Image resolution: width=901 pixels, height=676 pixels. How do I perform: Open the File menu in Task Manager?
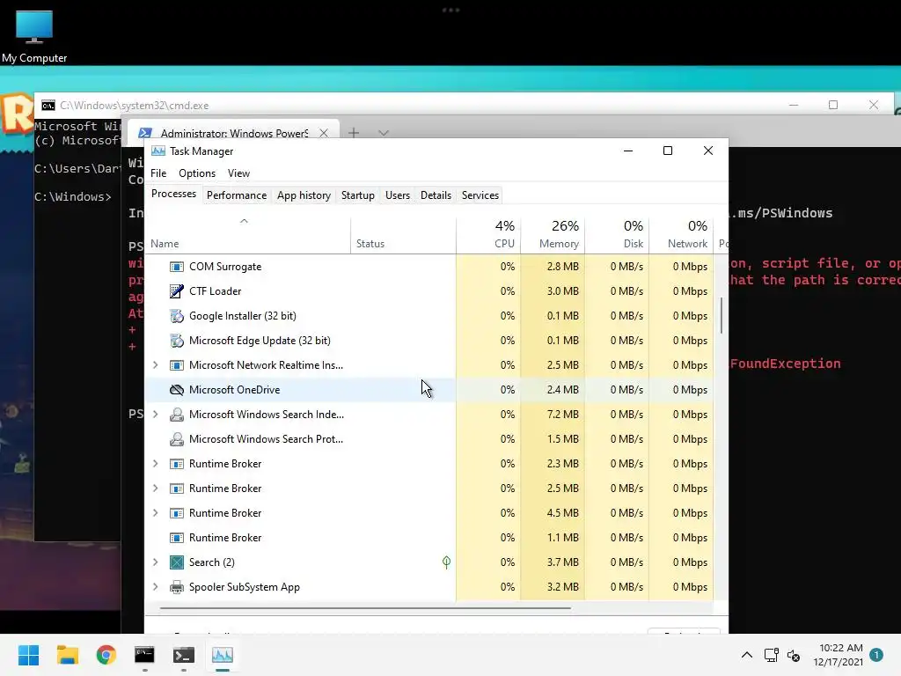coord(158,173)
